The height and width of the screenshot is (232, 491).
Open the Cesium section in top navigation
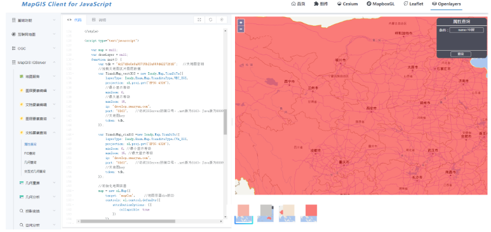[x=347, y=4]
